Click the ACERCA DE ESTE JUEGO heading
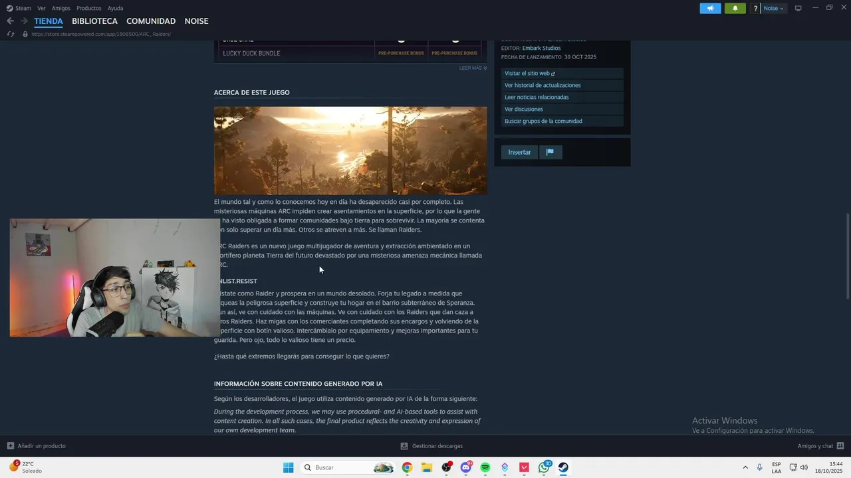 coord(252,92)
